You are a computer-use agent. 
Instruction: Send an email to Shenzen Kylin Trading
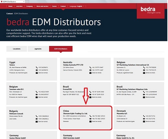(97, 121)
